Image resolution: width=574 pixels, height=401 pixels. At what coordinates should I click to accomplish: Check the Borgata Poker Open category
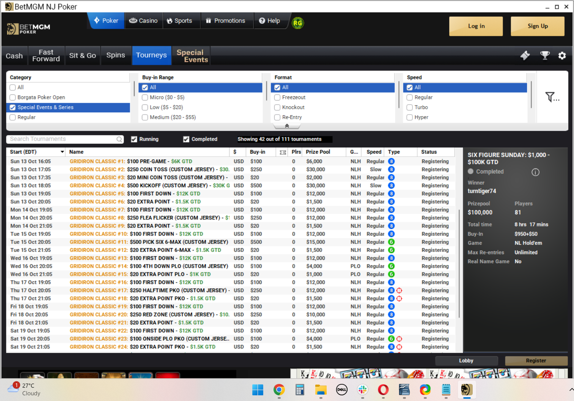(x=13, y=97)
